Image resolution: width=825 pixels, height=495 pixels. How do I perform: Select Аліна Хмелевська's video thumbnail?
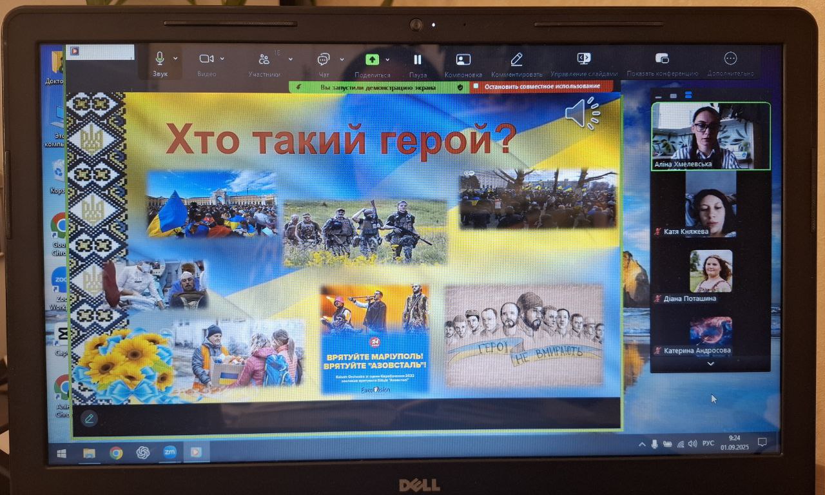coord(710,136)
